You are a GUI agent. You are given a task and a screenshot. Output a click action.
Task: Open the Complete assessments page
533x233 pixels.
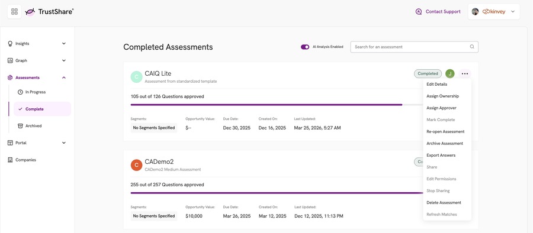click(x=42, y=109)
